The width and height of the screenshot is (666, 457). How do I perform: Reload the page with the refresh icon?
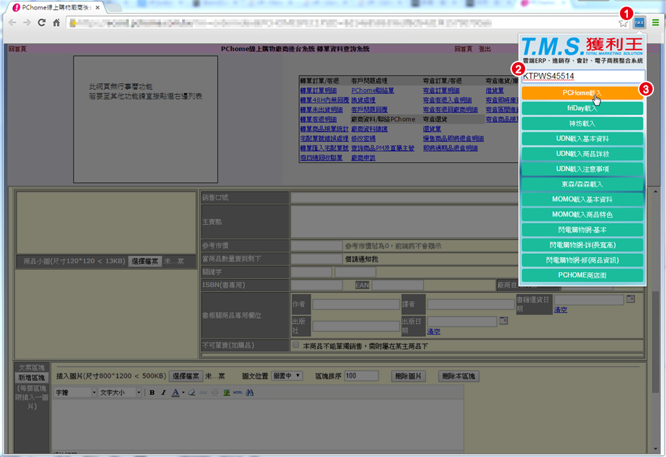coord(41,23)
